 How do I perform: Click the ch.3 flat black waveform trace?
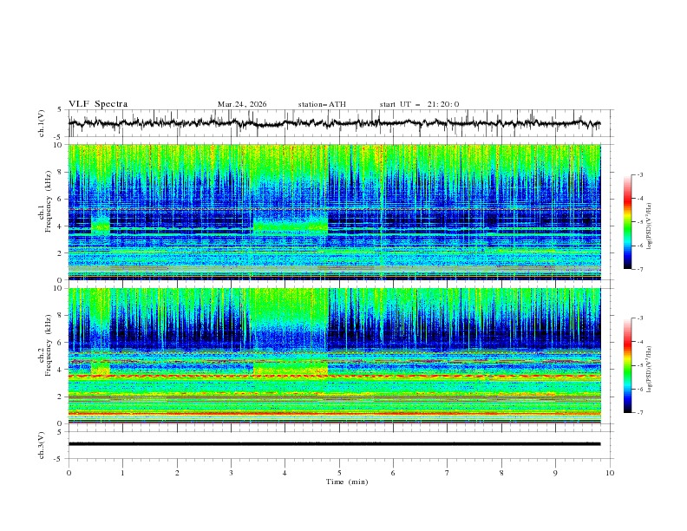coord(334,444)
